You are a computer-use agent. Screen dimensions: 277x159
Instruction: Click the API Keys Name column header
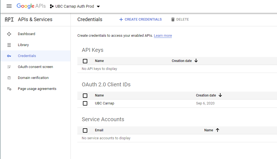(99, 61)
